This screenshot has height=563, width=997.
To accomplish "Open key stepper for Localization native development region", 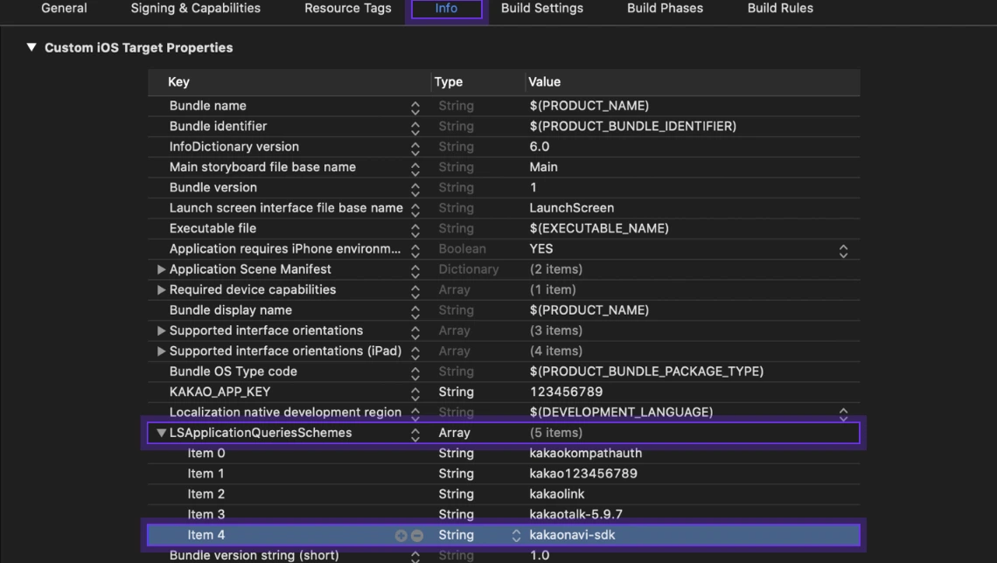I will pos(415,414).
